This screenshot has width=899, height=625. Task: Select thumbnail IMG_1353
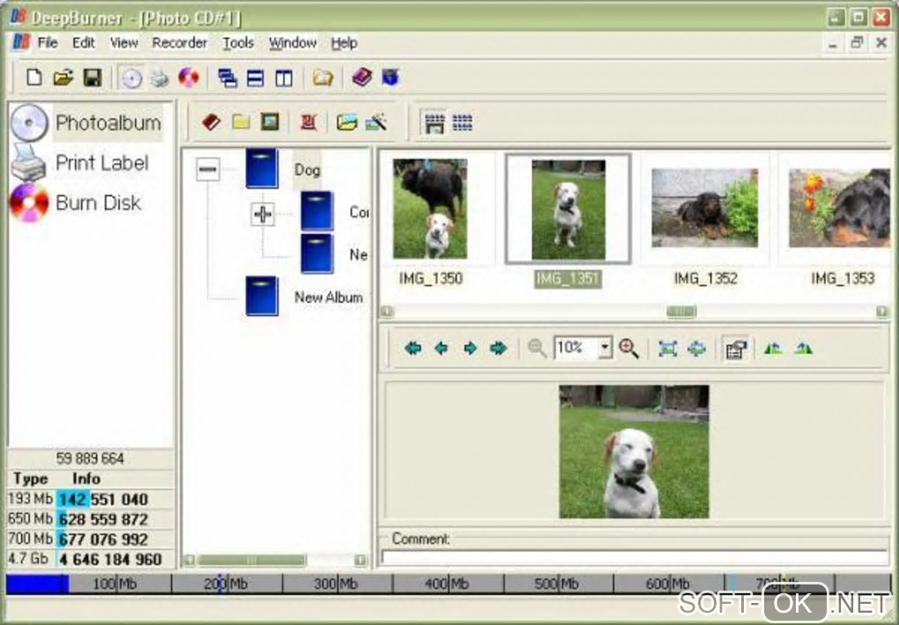(x=839, y=207)
